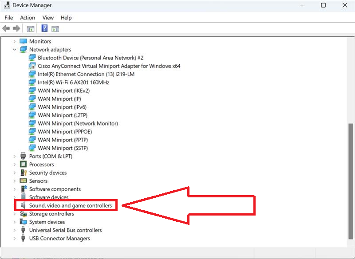Screen dimensions: 355x259
Task: Click the Cisco AnyConnect adapter icon
Action: pos(32,66)
